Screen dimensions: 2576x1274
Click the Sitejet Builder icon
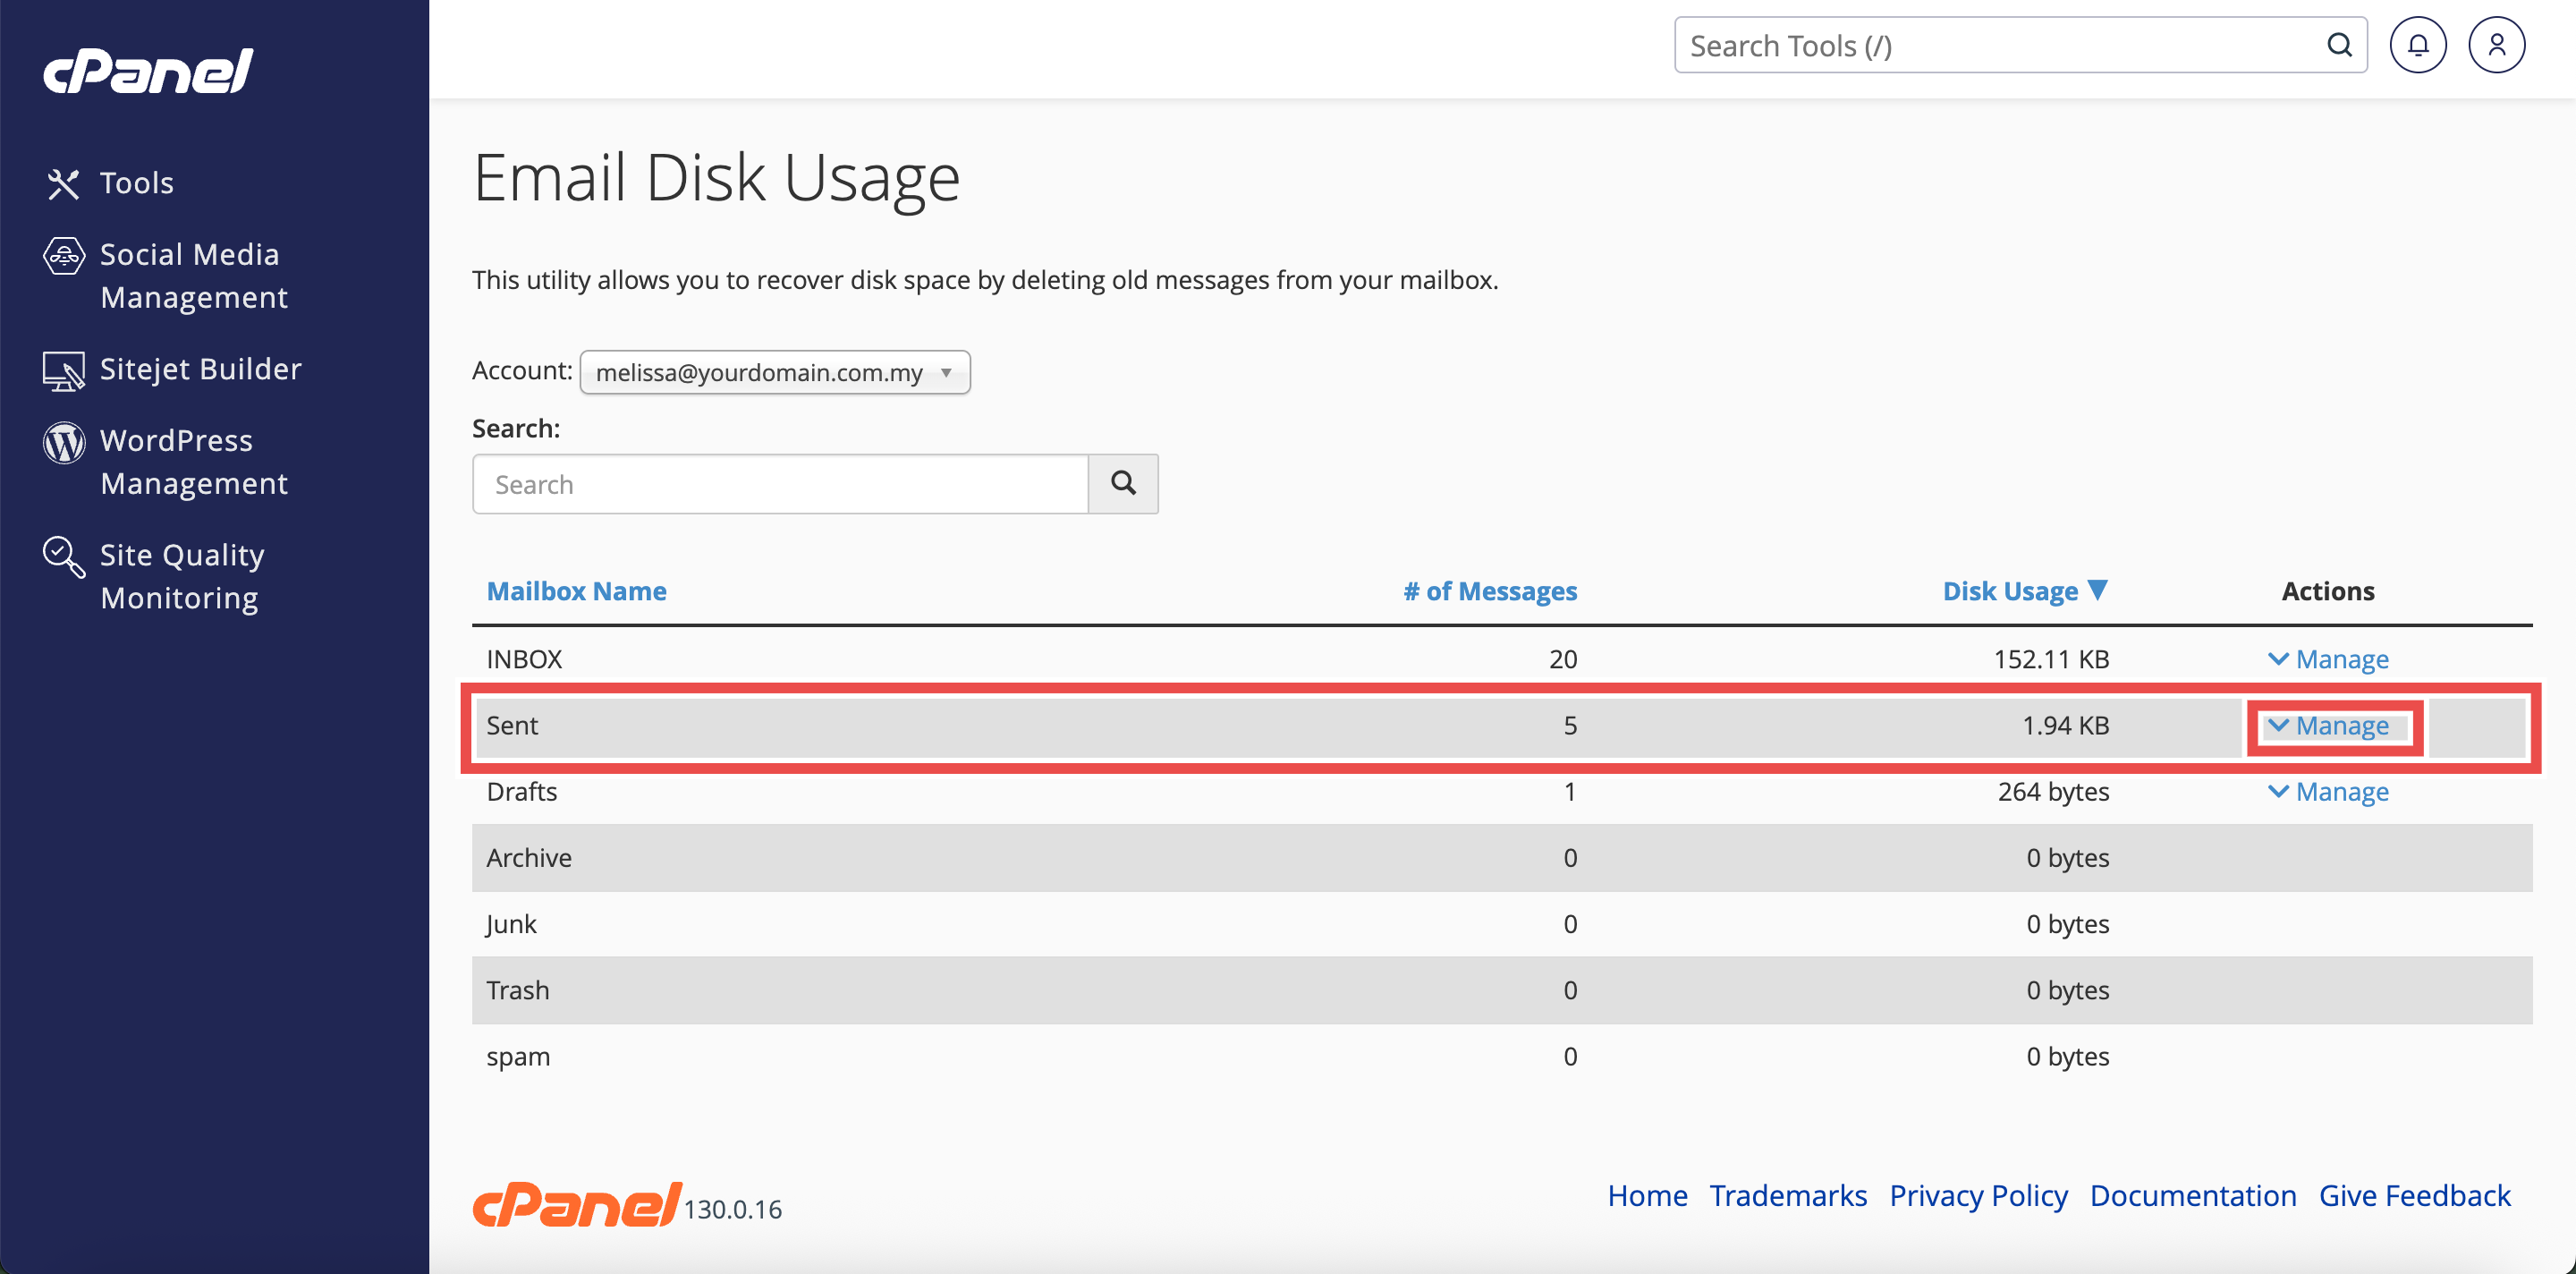[63, 370]
